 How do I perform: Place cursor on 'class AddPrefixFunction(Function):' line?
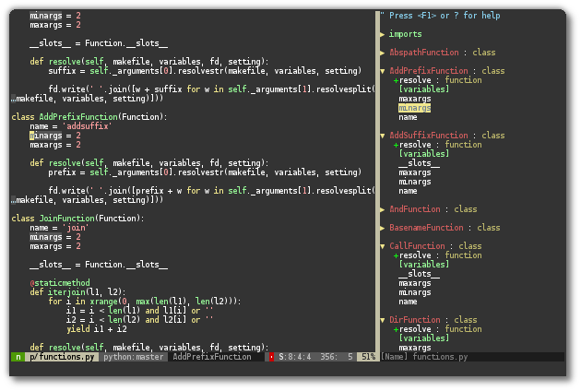click(89, 117)
